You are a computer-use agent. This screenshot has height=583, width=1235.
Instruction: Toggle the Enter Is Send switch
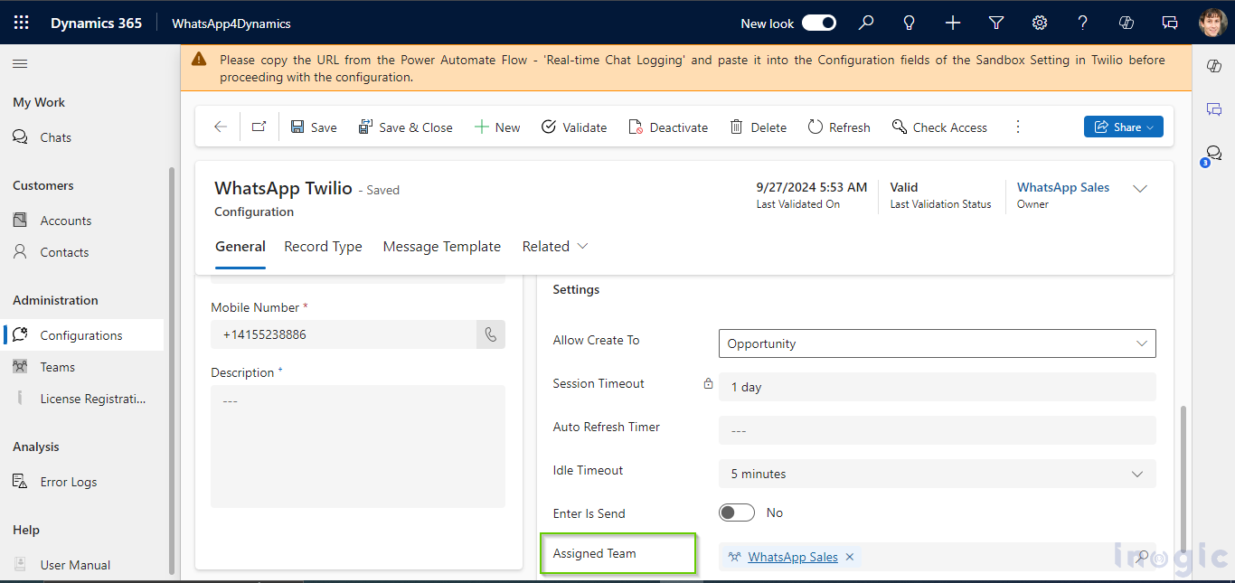[x=737, y=512]
